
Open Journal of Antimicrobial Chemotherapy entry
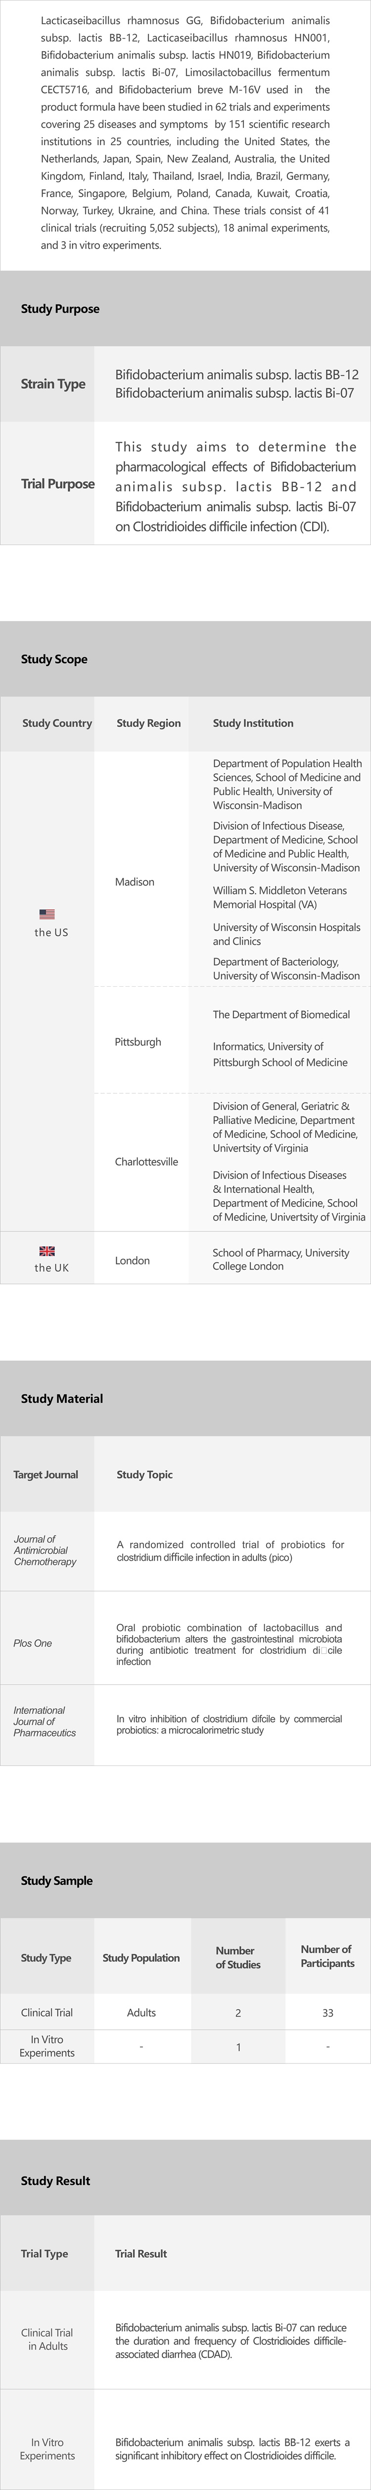[x=45, y=1550]
